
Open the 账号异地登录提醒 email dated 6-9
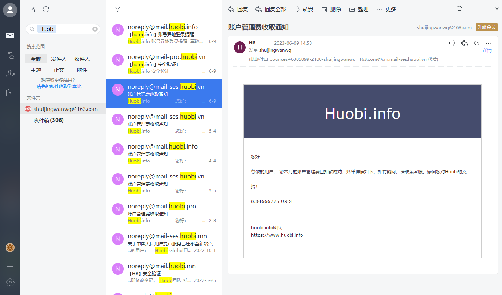[x=164, y=34]
